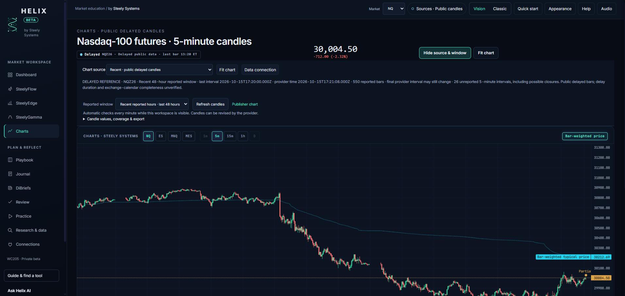
Task: Click the Audio button
Action: pyautogui.click(x=606, y=9)
